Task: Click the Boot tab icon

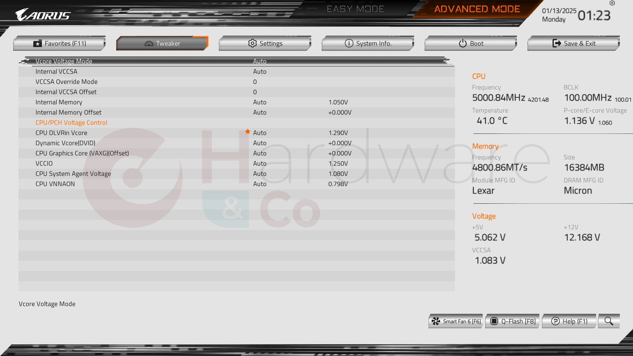Action: click(462, 43)
